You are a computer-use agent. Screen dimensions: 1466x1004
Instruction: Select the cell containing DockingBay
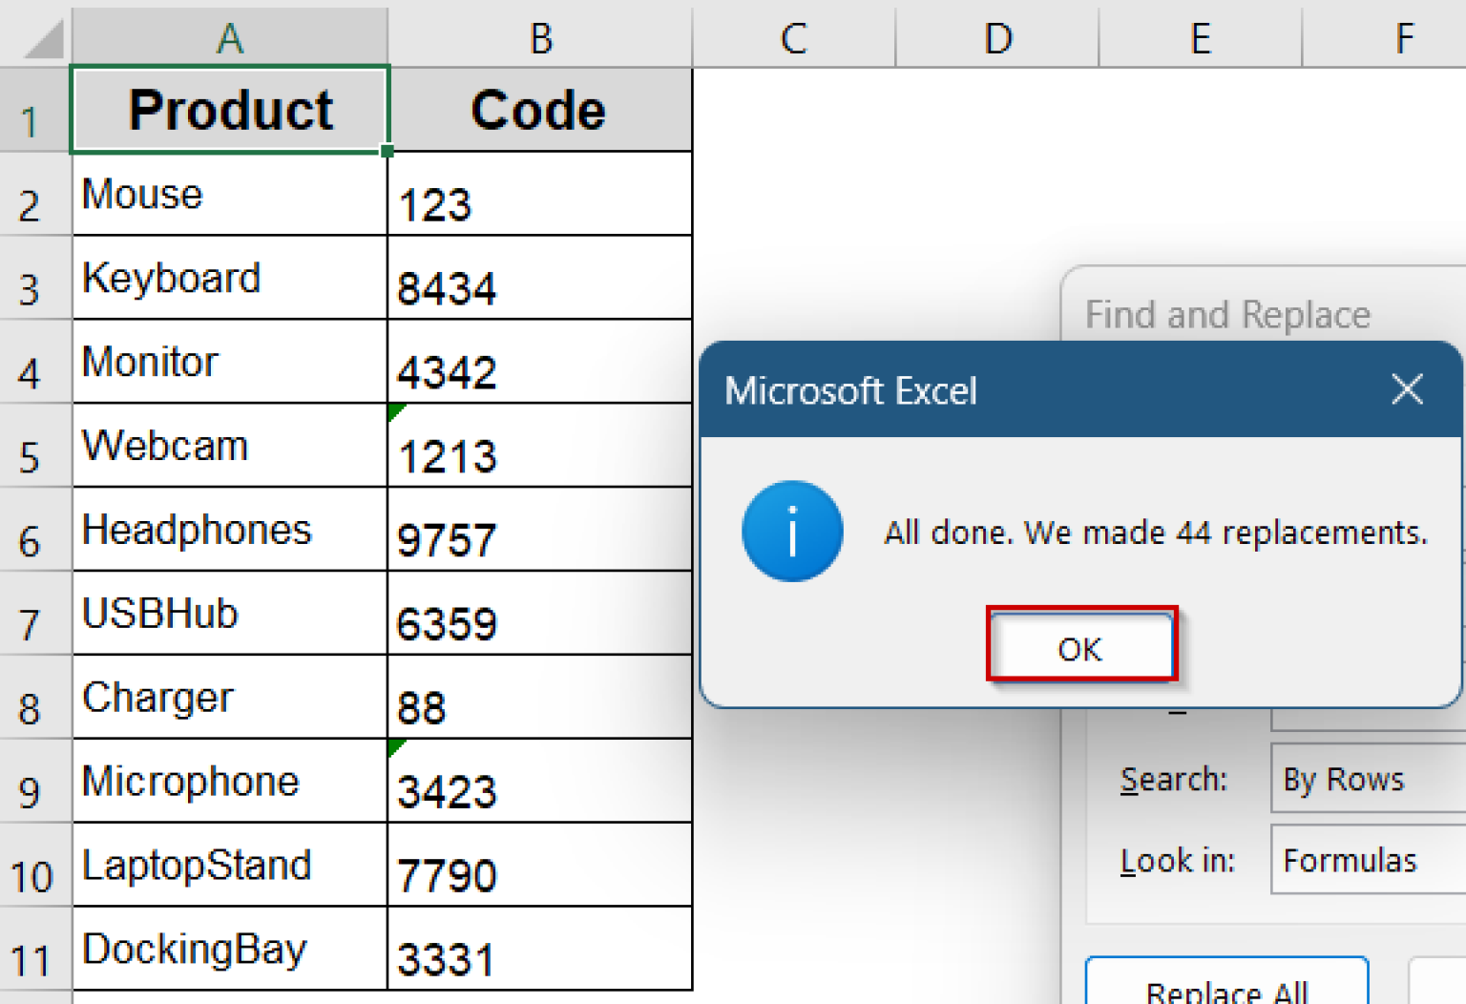229,948
